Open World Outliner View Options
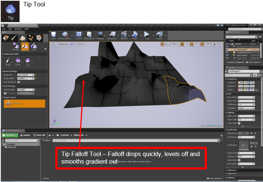 254,62
